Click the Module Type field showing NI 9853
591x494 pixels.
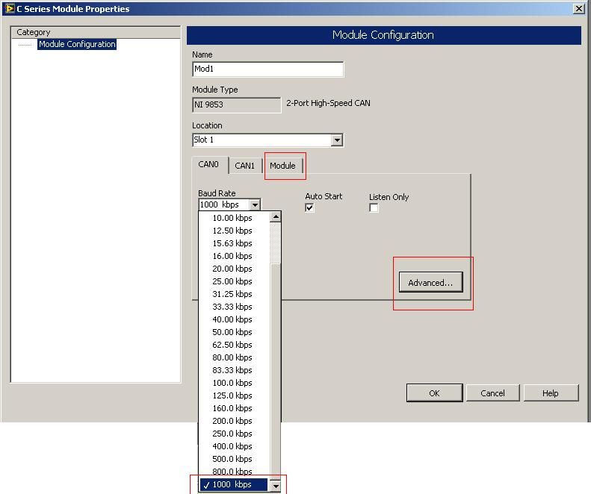(x=237, y=104)
